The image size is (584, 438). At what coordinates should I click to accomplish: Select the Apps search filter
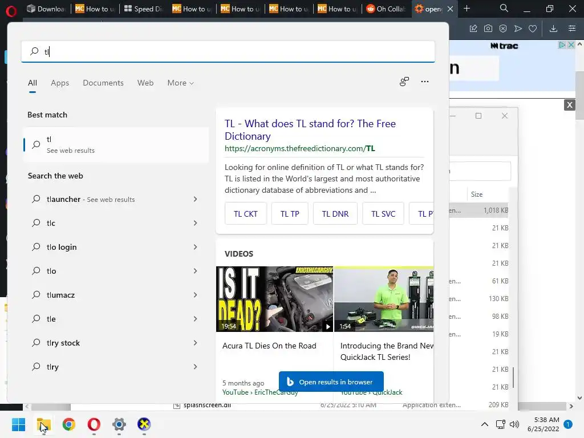tap(60, 83)
